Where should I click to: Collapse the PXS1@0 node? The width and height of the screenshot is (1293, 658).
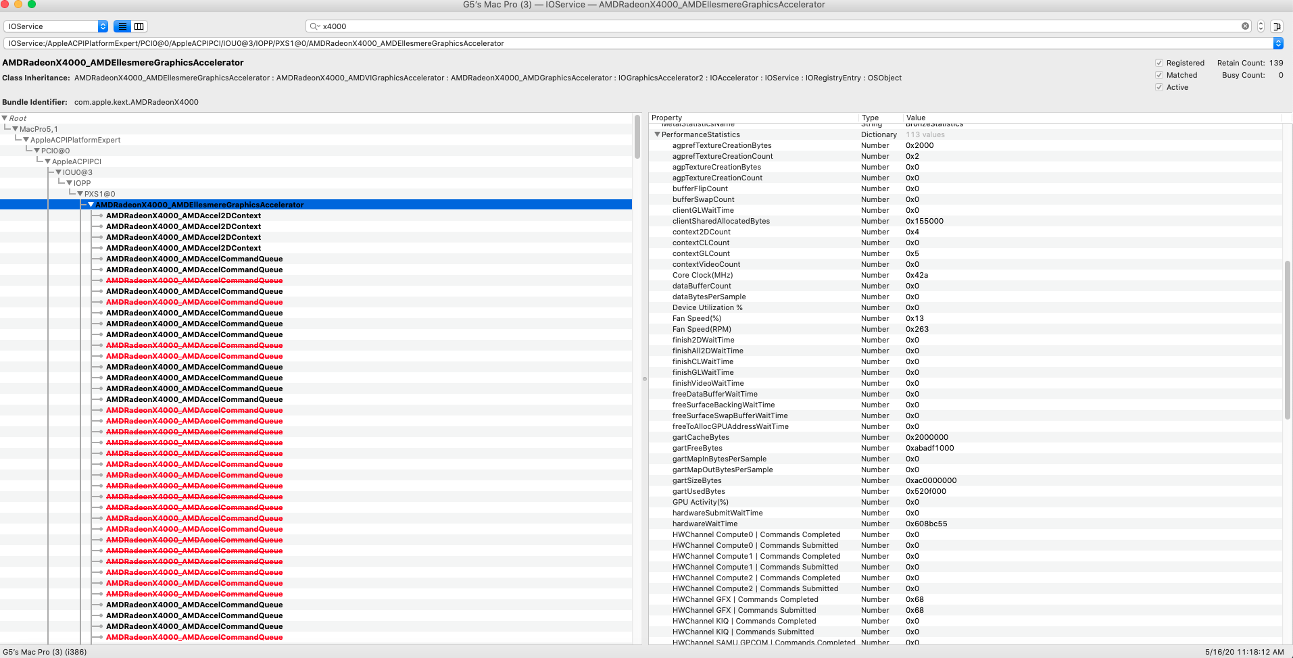80,194
